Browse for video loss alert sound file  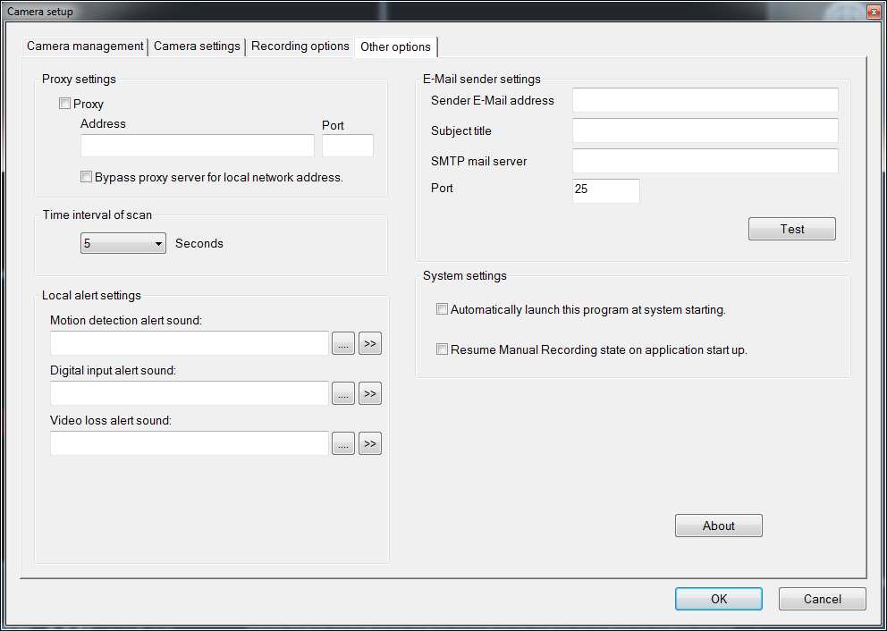point(343,443)
